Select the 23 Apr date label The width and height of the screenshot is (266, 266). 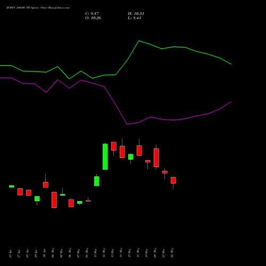10,254
